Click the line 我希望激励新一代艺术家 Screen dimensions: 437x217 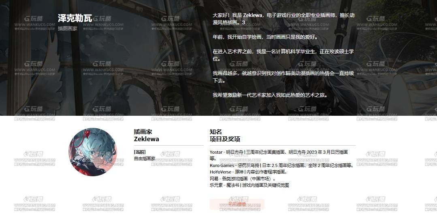tap(270, 95)
